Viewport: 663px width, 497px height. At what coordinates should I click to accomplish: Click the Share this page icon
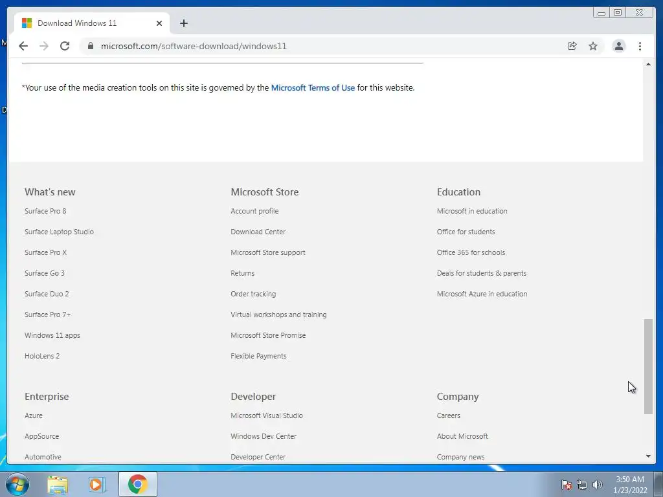[x=572, y=46]
